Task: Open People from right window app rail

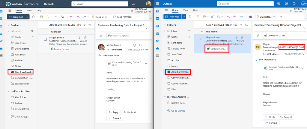Action: pos(157,26)
